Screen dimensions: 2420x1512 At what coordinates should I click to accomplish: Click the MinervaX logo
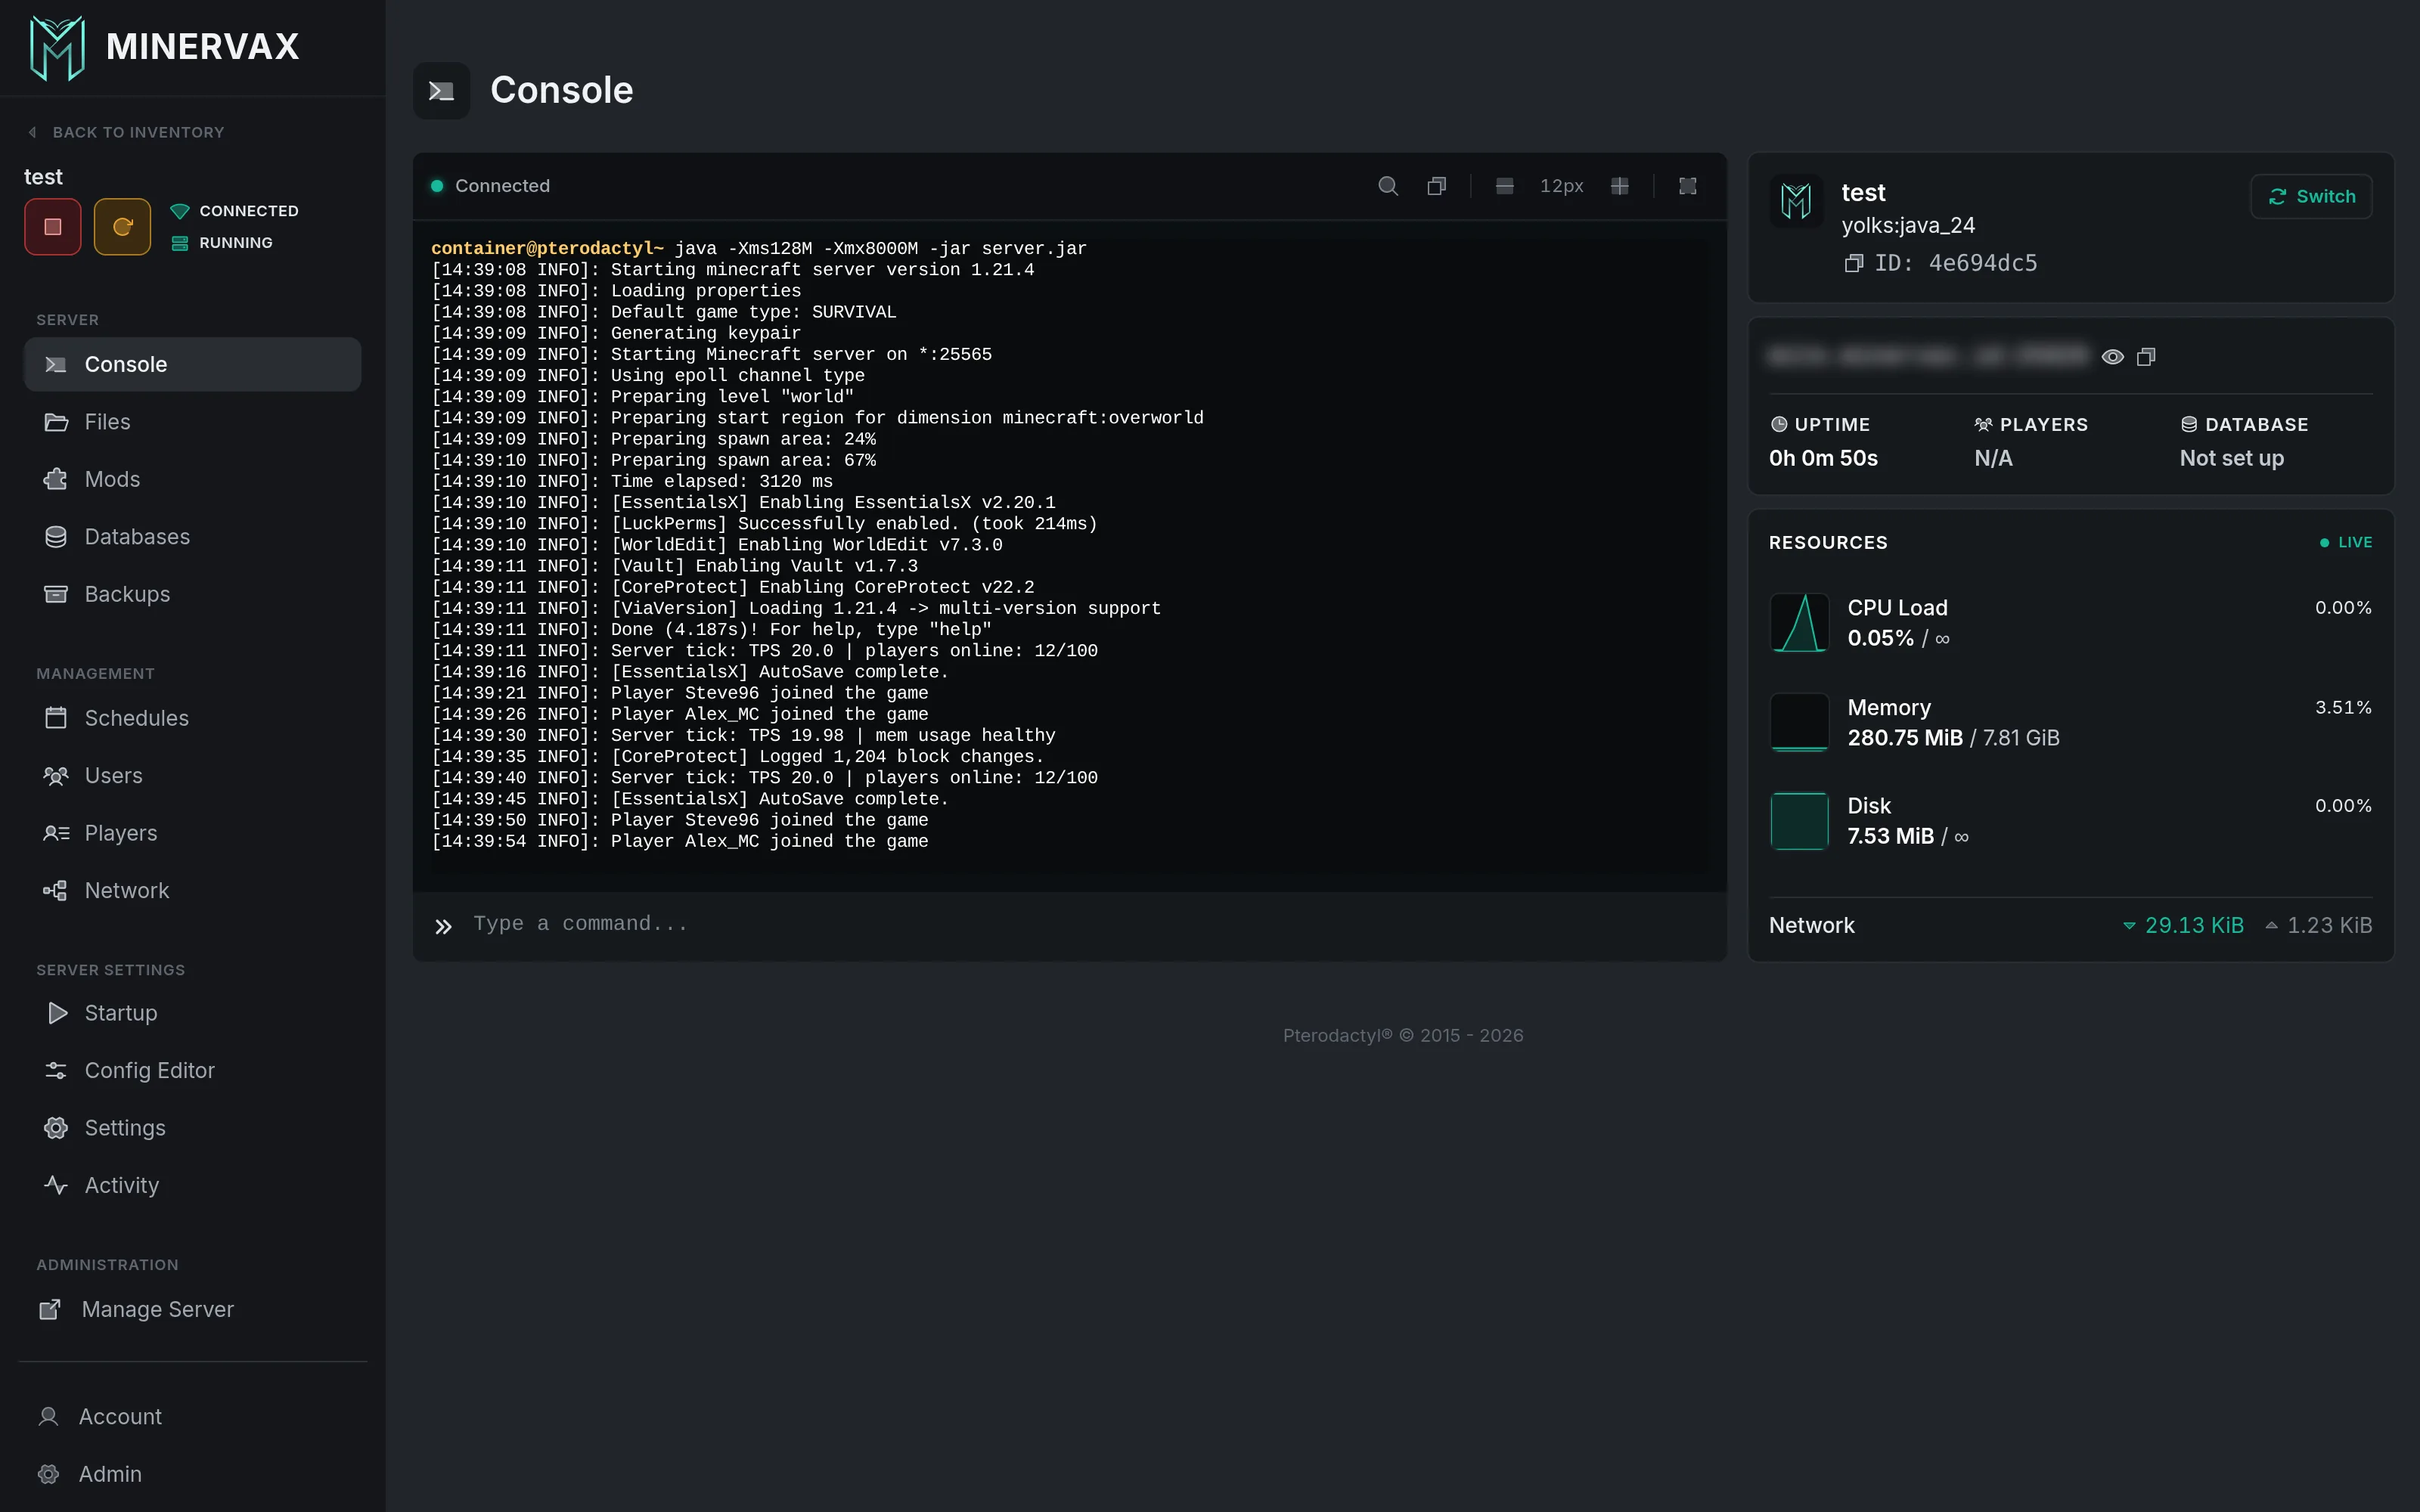(165, 47)
